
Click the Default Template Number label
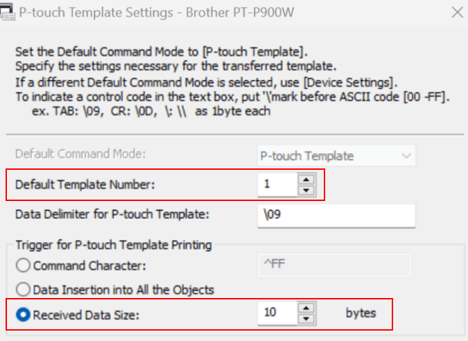[x=86, y=184]
